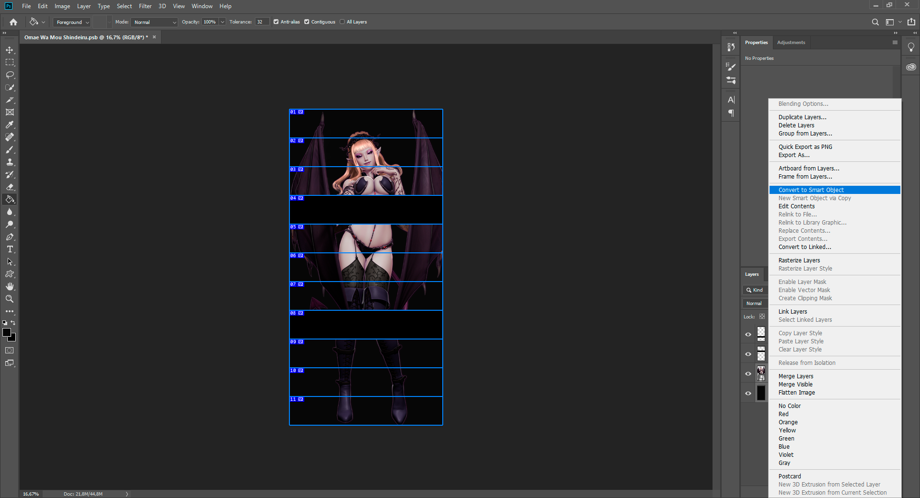The image size is (920, 498).
Task: Open the workspace switcher dropdown
Action: tap(894, 22)
